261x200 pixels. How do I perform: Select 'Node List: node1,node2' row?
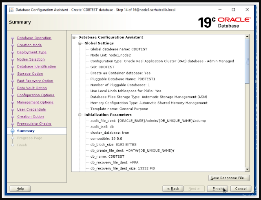tap(111, 55)
